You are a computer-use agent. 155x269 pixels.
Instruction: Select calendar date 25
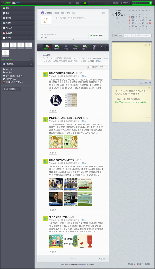[x=150, y=23]
